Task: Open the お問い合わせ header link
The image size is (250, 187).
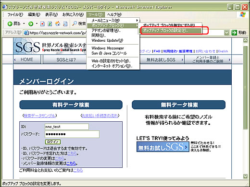Action: point(205,51)
